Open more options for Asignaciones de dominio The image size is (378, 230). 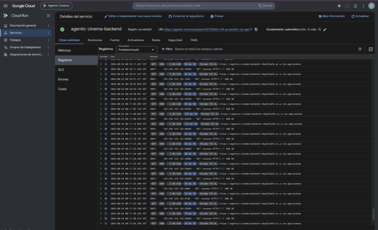point(48,55)
